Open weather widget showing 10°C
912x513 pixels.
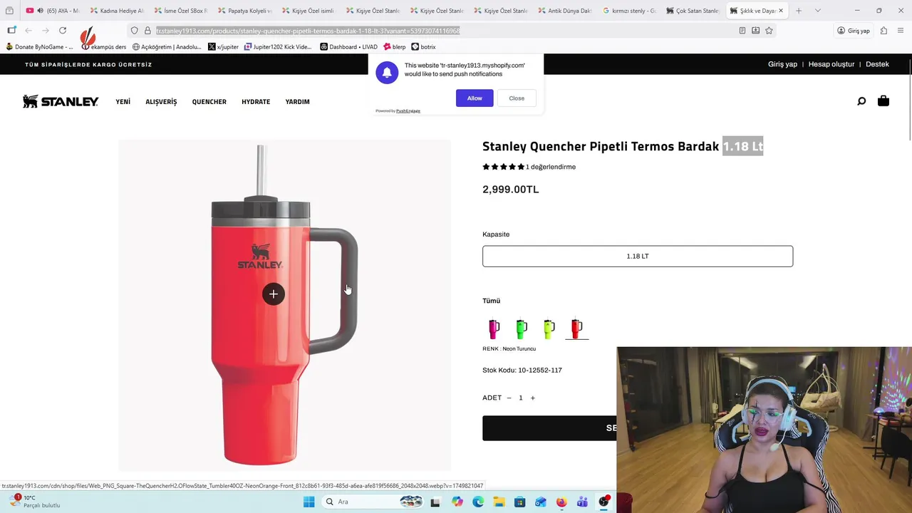34,502
